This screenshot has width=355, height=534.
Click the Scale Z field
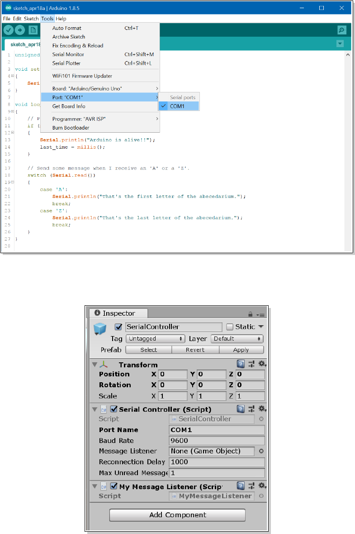tap(250, 396)
